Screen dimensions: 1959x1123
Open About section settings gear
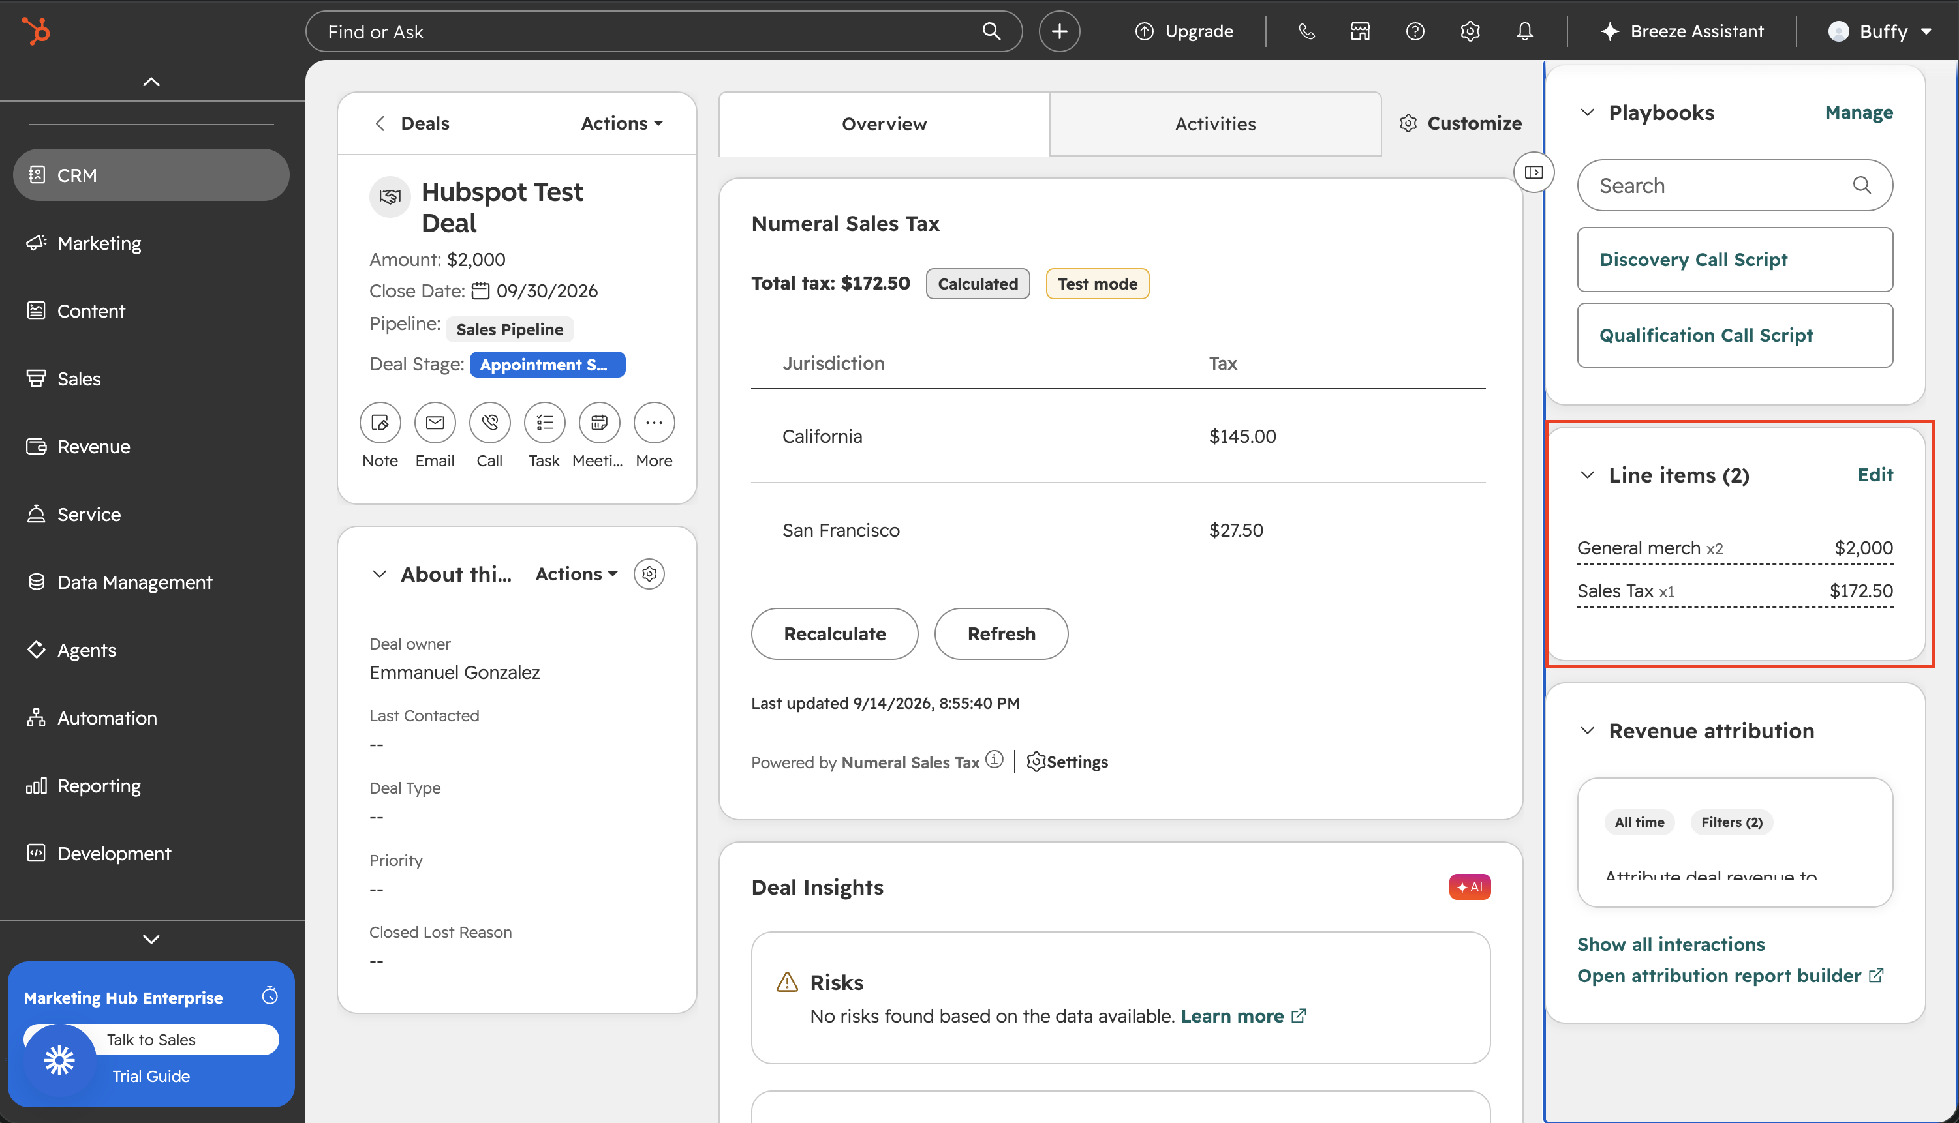coord(650,574)
